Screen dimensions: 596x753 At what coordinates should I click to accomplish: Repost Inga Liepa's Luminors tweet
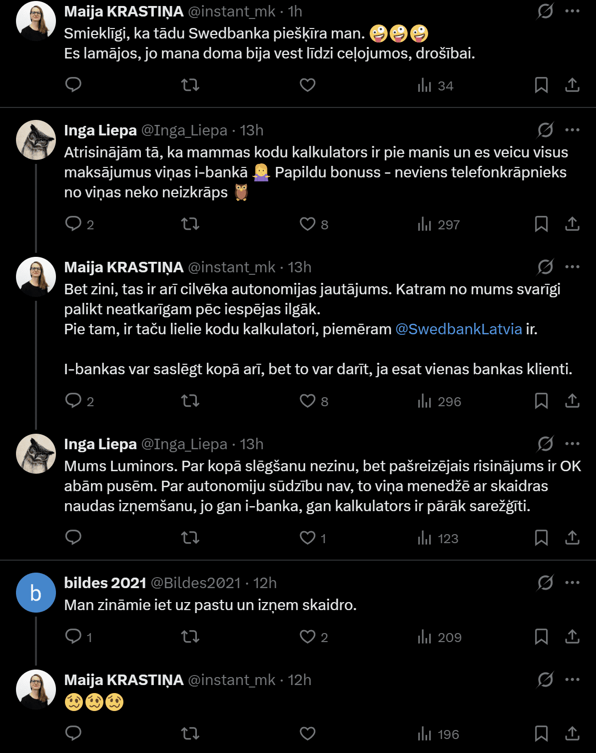190,538
